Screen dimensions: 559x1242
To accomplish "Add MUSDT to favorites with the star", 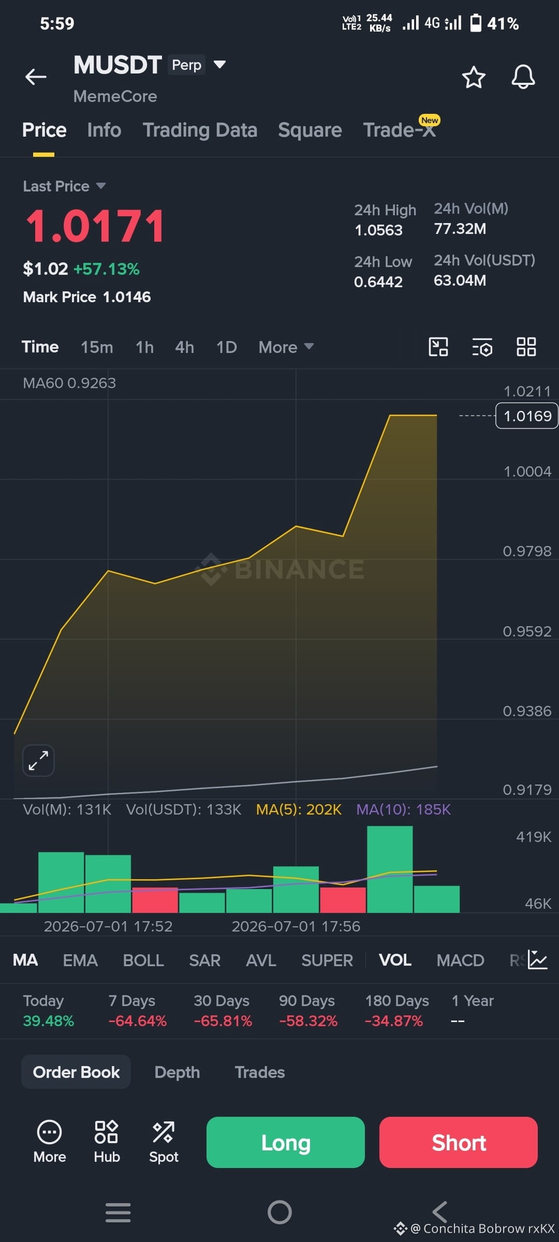I will click(x=473, y=77).
